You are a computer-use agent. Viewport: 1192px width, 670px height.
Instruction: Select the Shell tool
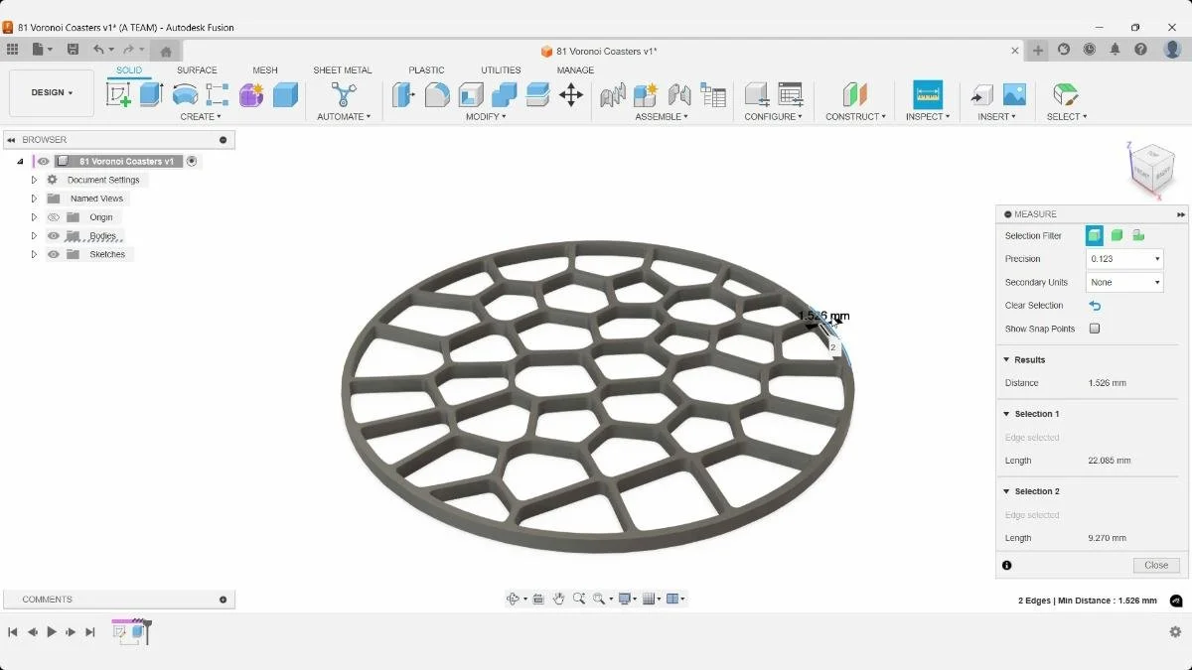tap(471, 94)
